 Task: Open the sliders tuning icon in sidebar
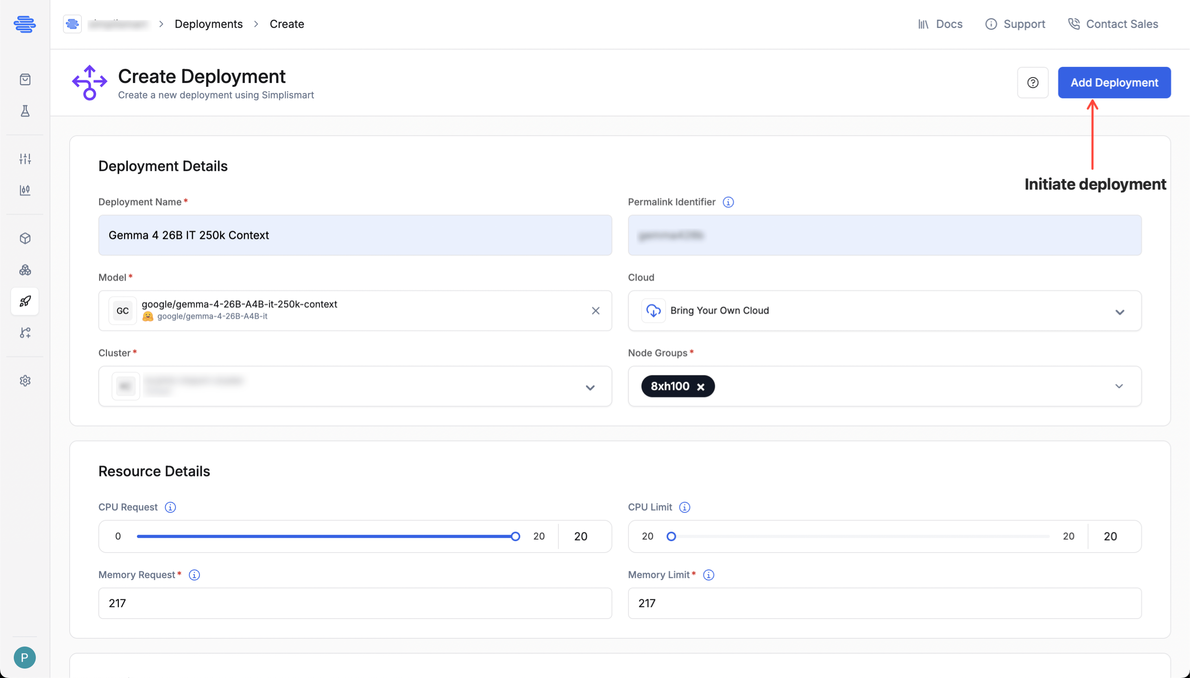[25, 159]
